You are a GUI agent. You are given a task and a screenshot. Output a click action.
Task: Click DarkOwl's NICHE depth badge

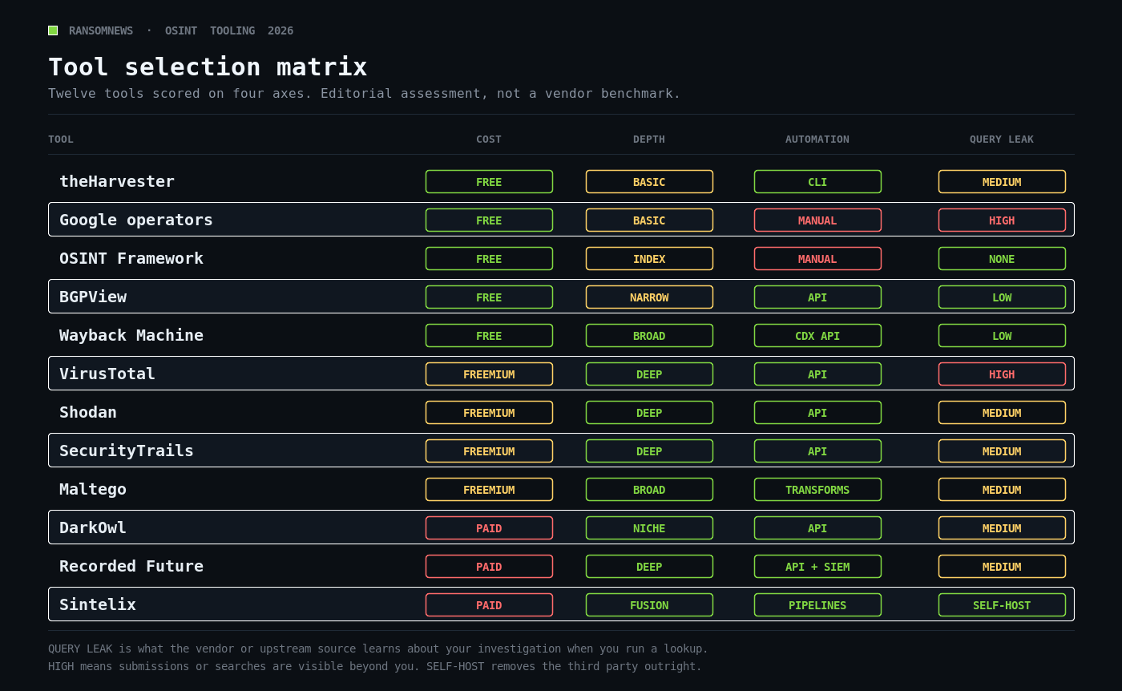click(x=649, y=528)
